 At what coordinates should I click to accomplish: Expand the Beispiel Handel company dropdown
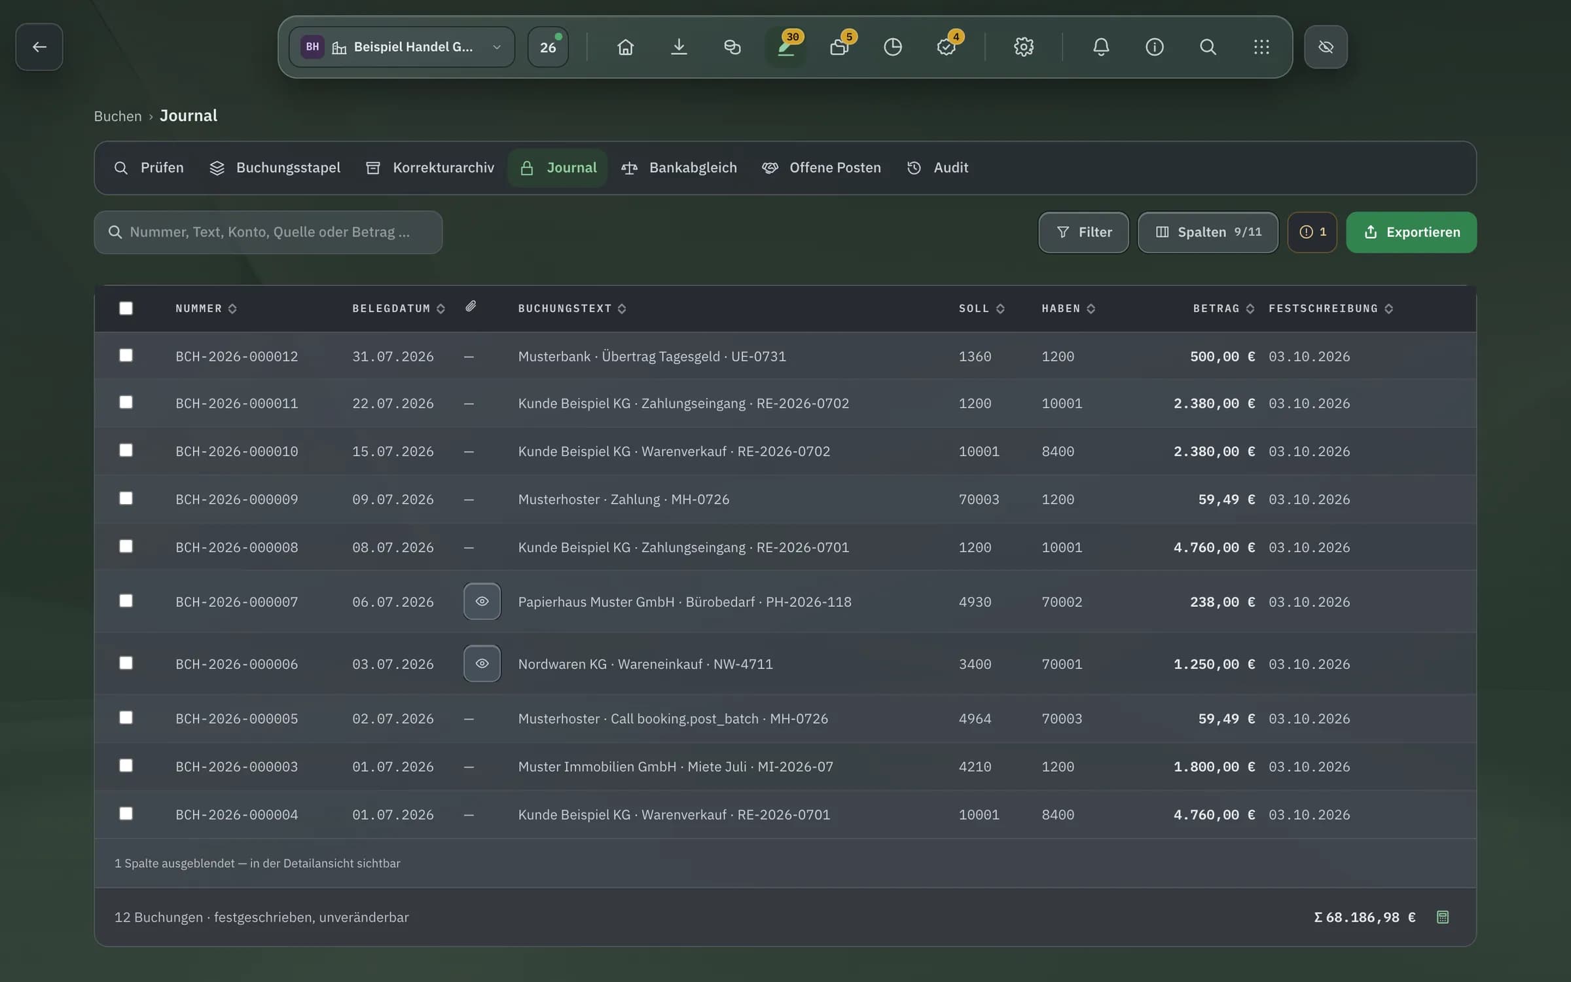[x=401, y=47]
